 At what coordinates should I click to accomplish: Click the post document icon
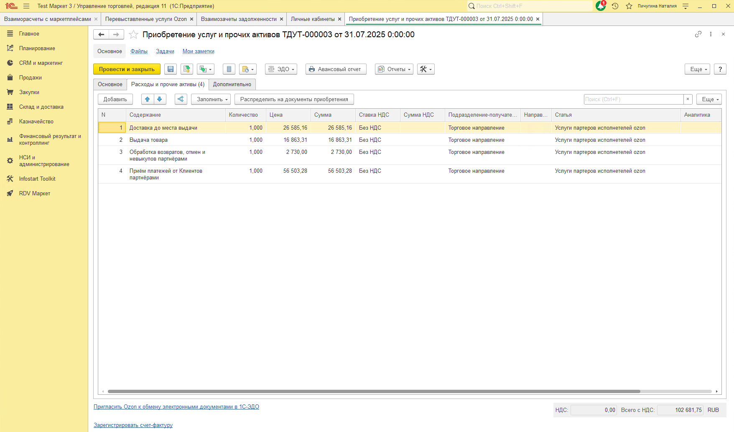coord(187,69)
